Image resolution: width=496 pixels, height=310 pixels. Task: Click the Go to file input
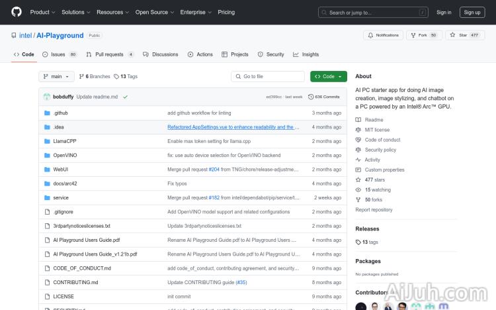click(x=267, y=76)
